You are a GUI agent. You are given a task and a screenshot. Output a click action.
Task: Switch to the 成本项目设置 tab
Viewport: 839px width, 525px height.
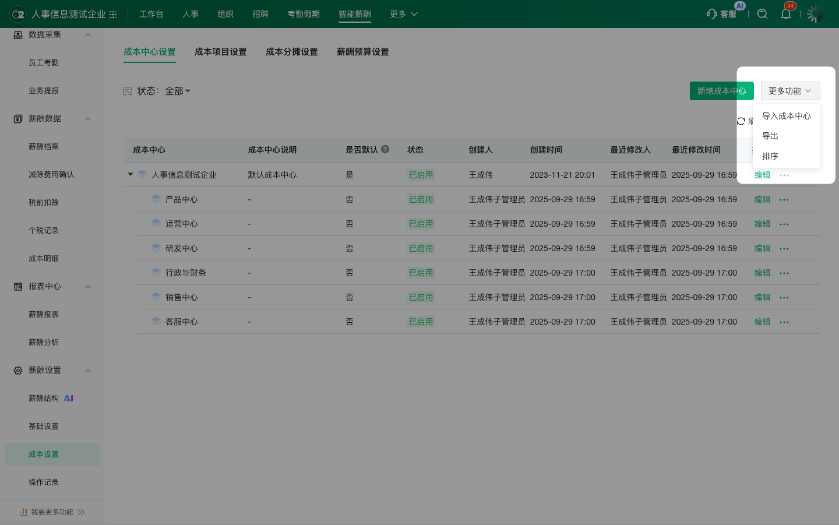(220, 52)
